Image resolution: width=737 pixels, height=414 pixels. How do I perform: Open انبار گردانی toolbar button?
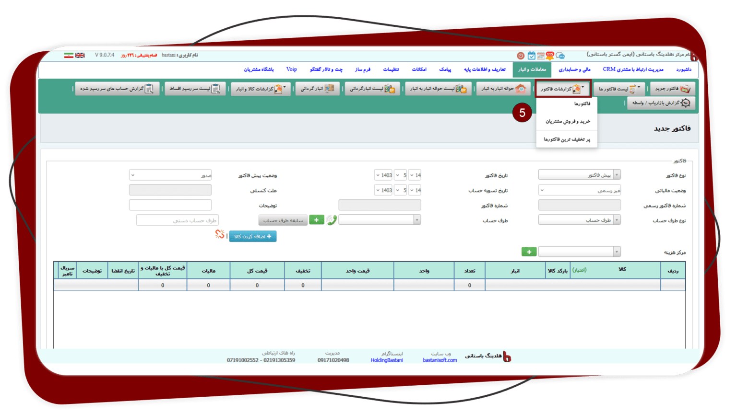tap(317, 89)
